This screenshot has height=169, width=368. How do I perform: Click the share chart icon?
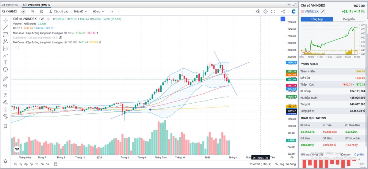283,11
